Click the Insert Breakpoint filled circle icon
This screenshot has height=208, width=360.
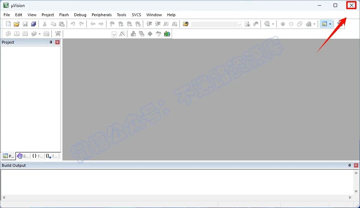(283, 24)
